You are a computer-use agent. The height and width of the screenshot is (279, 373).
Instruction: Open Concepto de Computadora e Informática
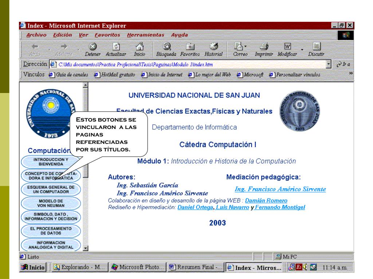51,175
